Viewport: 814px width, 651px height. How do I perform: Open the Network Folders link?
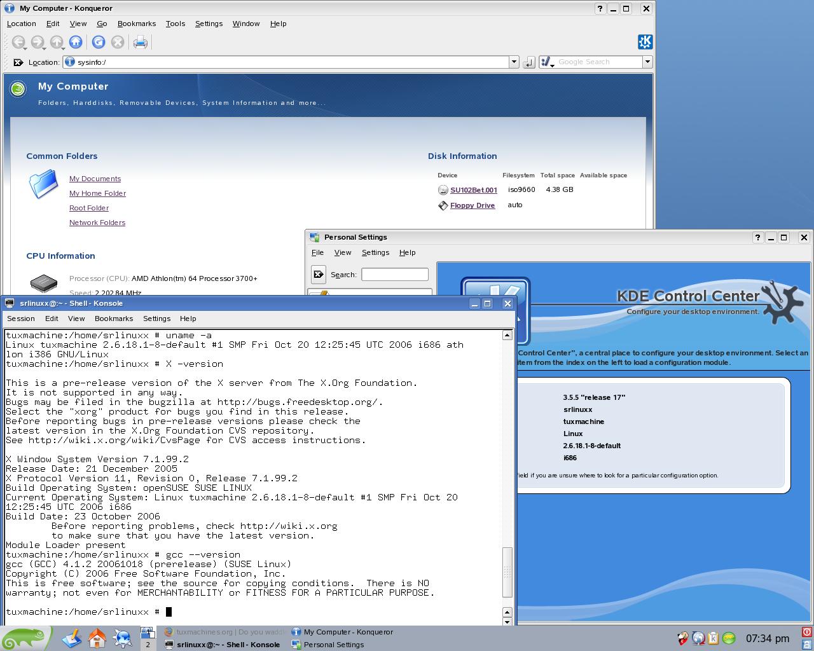97,223
